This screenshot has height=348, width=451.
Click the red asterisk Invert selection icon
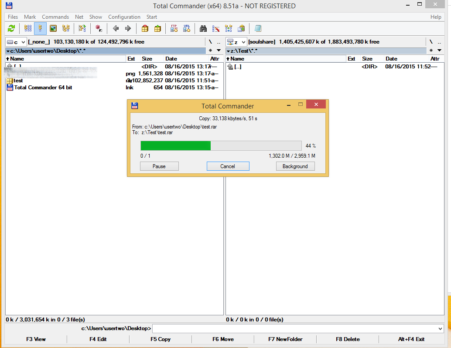(x=99, y=28)
